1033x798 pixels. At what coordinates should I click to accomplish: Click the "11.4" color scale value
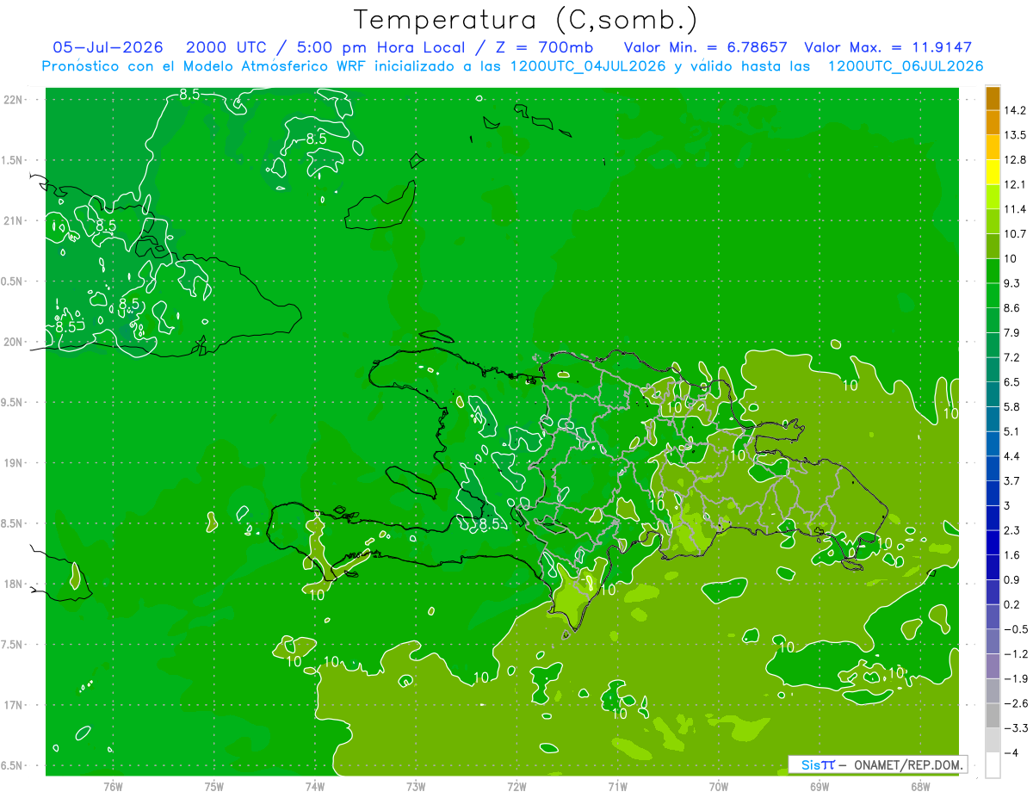tap(1015, 209)
